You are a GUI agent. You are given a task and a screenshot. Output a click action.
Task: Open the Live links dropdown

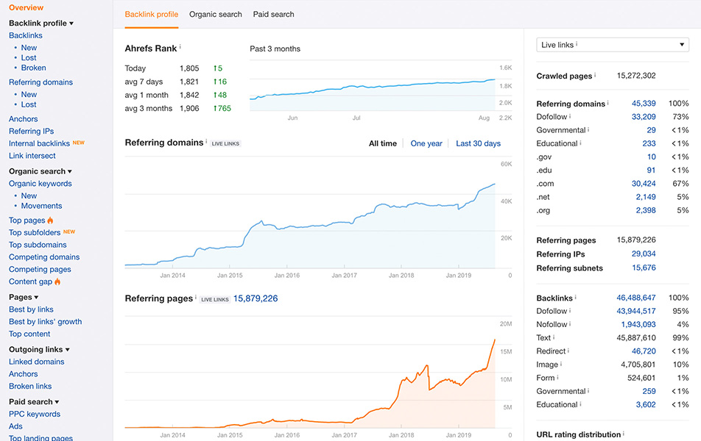(613, 45)
